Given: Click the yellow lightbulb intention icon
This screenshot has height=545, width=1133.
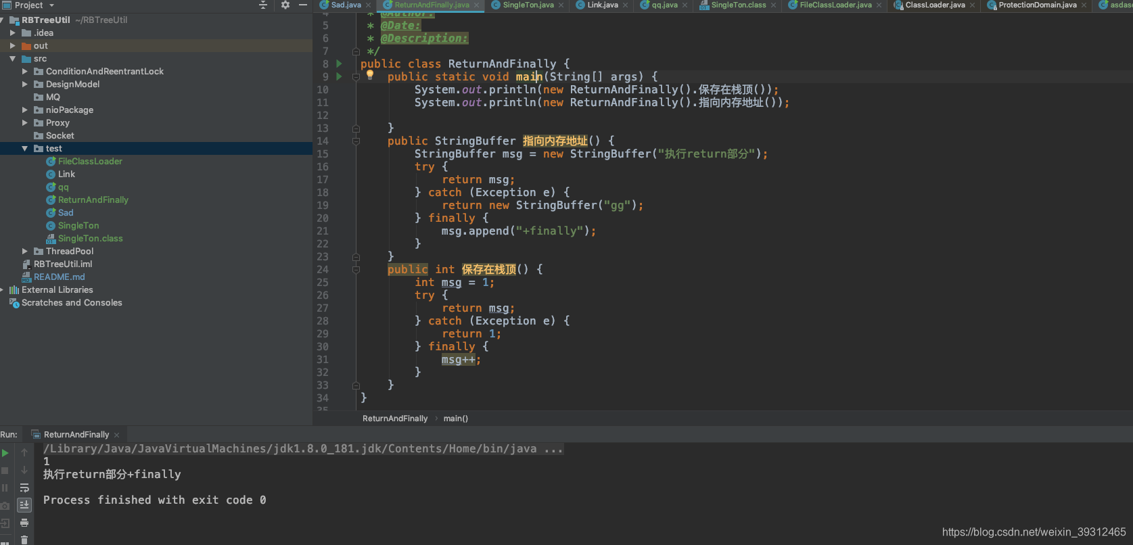Looking at the screenshot, I should (370, 75).
